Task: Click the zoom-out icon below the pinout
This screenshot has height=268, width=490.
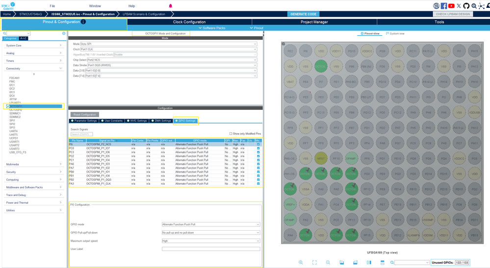Action: click(x=328, y=263)
